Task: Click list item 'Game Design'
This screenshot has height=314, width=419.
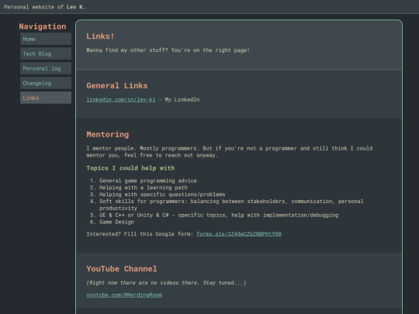Action: point(116,222)
